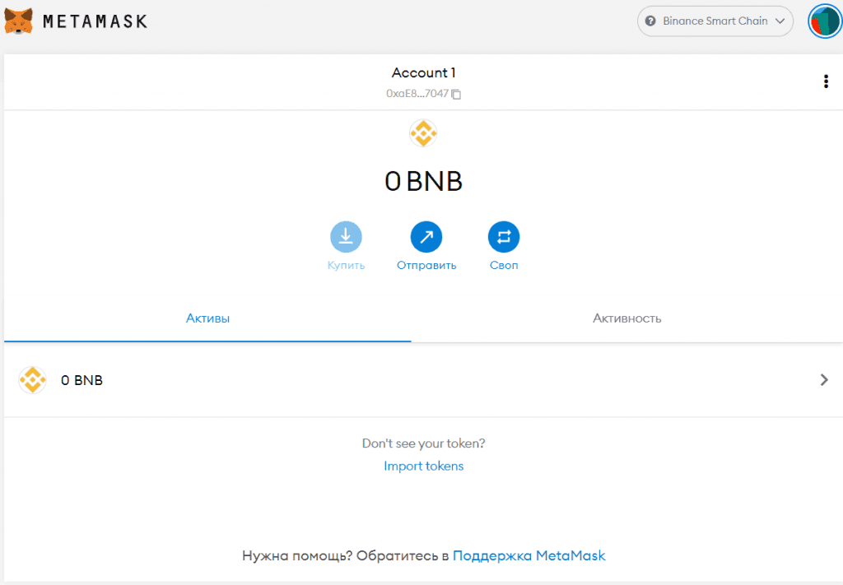Open the Поддержка MetaMask support link
The width and height of the screenshot is (843, 585).
pyautogui.click(x=529, y=555)
